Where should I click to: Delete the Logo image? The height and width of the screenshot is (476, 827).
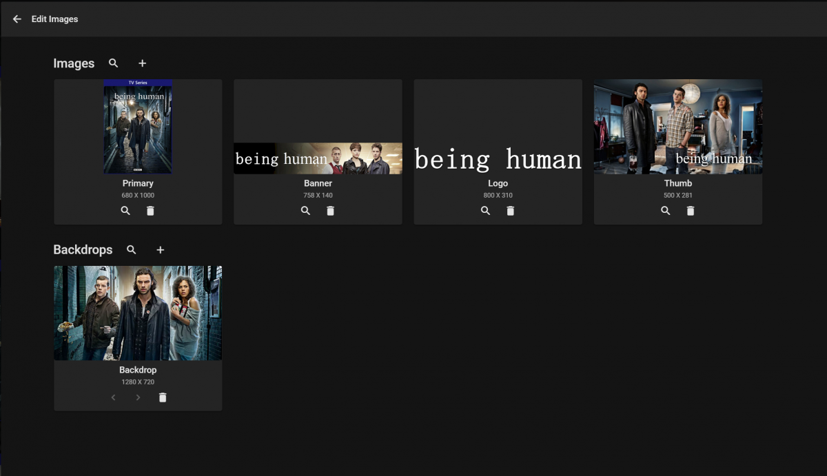(x=510, y=211)
